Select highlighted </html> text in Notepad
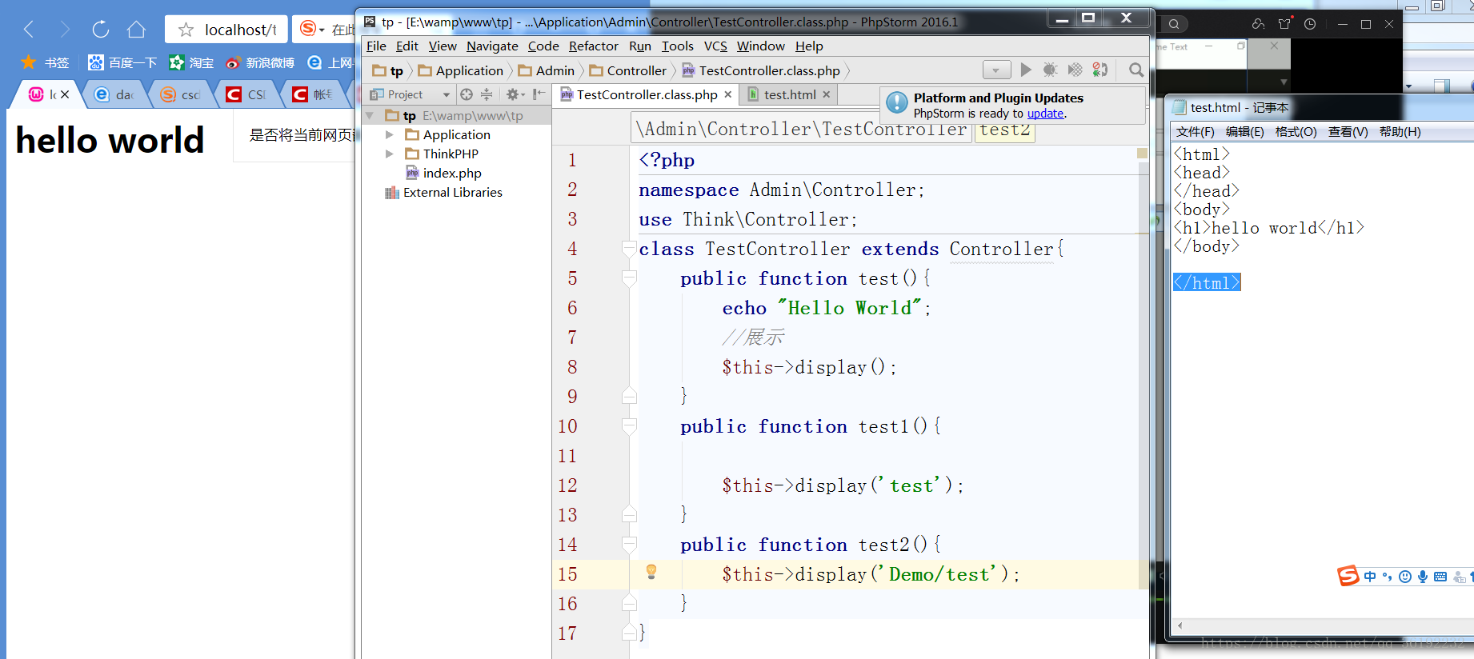This screenshot has width=1474, height=659. click(x=1207, y=282)
